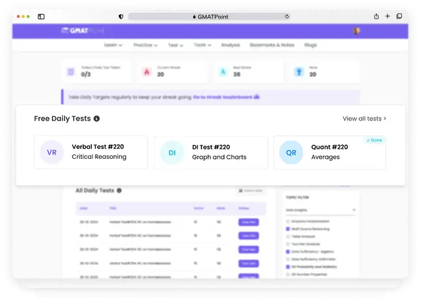Click the best streak icon
This screenshot has height=298, width=421.
click(223, 72)
